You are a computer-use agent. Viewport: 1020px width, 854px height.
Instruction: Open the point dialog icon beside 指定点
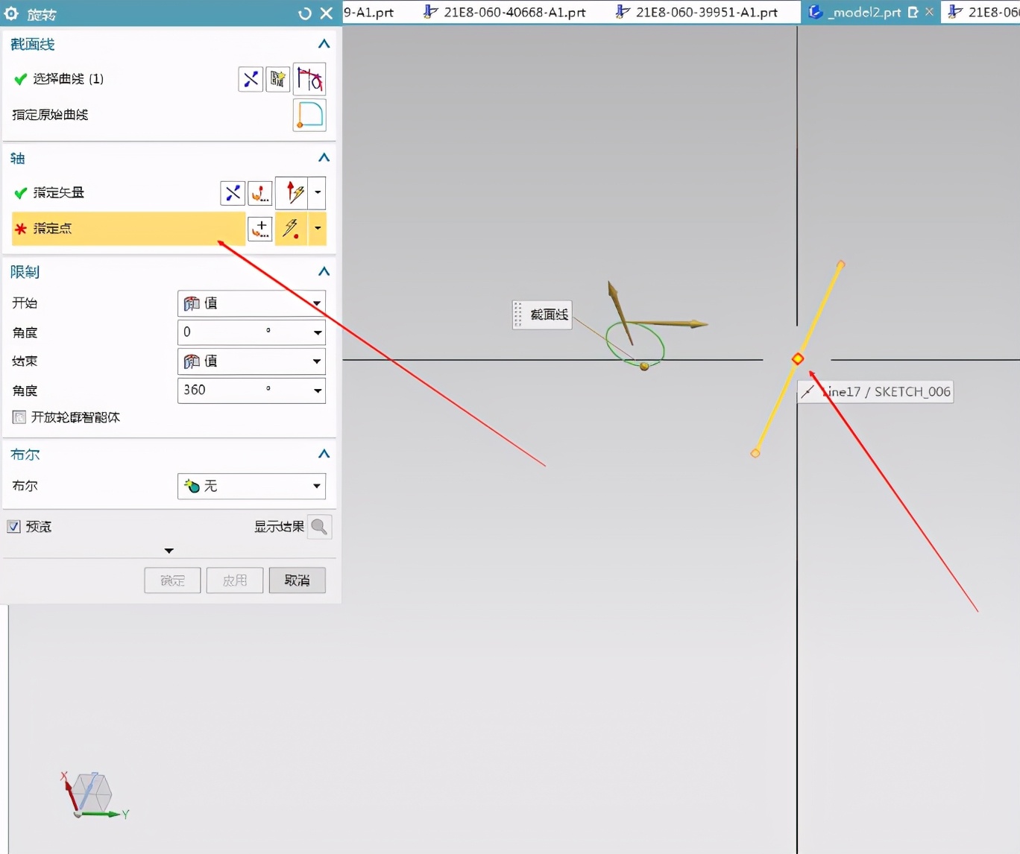[x=260, y=229]
